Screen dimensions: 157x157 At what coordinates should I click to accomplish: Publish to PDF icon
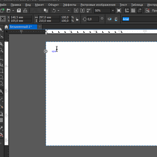coord(89,10)
